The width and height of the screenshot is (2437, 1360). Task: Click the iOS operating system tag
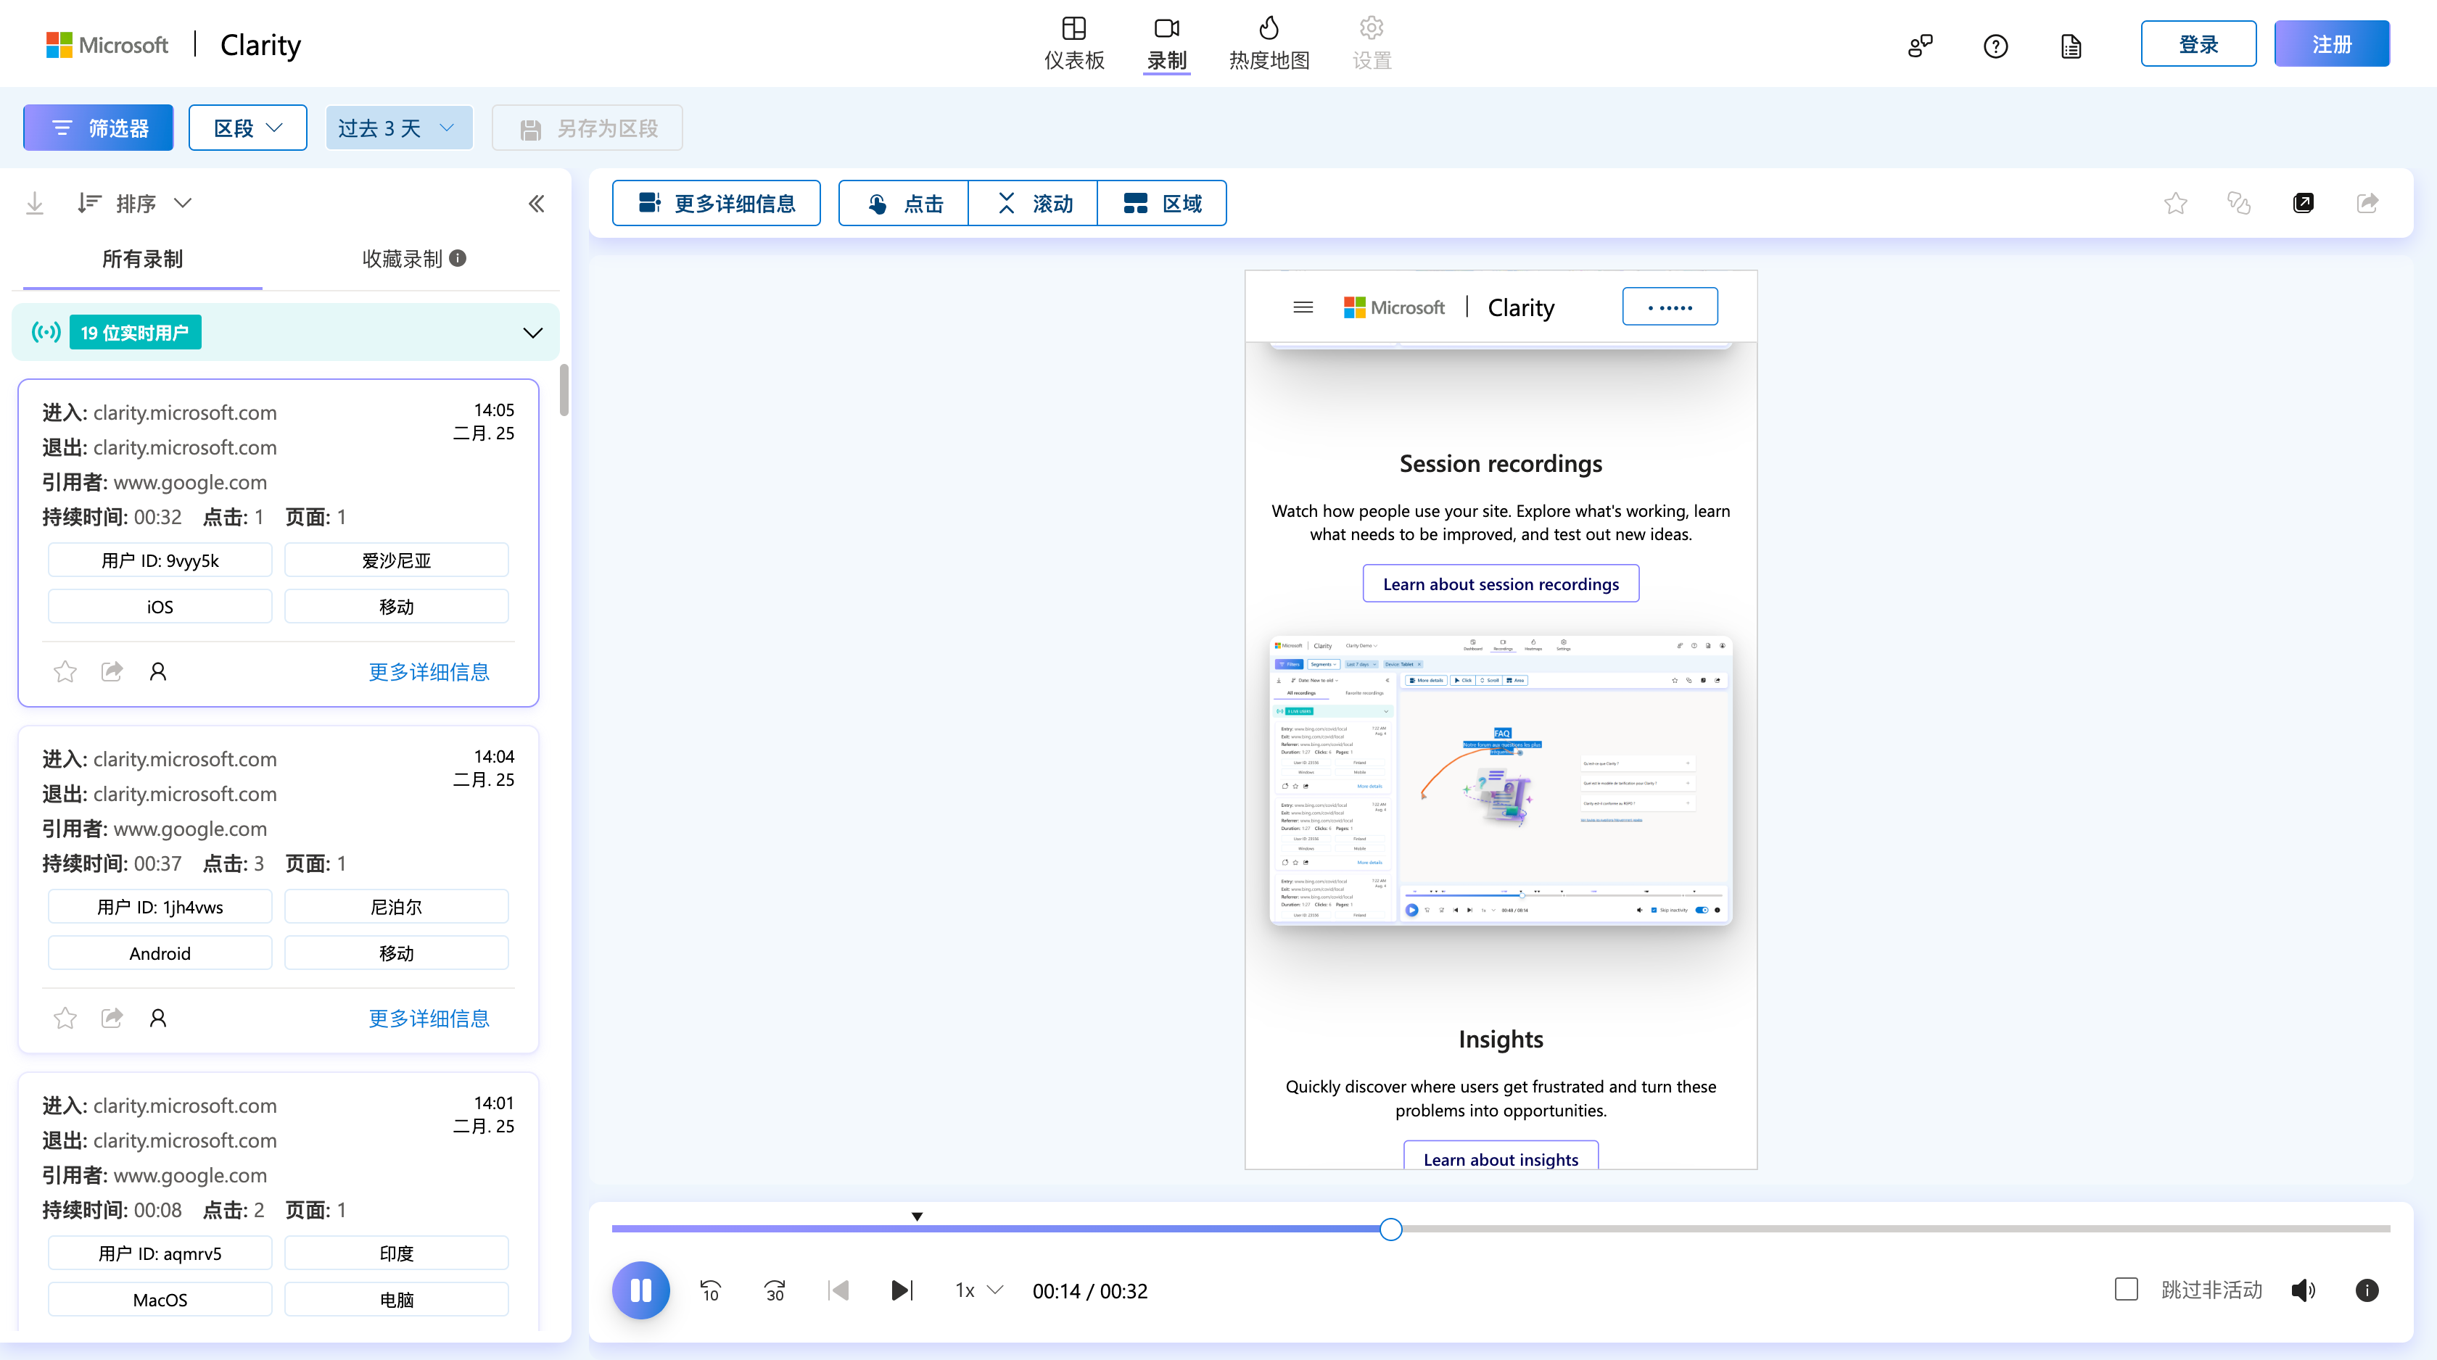(x=160, y=606)
